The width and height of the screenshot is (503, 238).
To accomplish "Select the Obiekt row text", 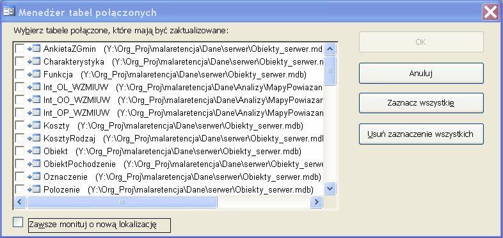I will [172, 151].
